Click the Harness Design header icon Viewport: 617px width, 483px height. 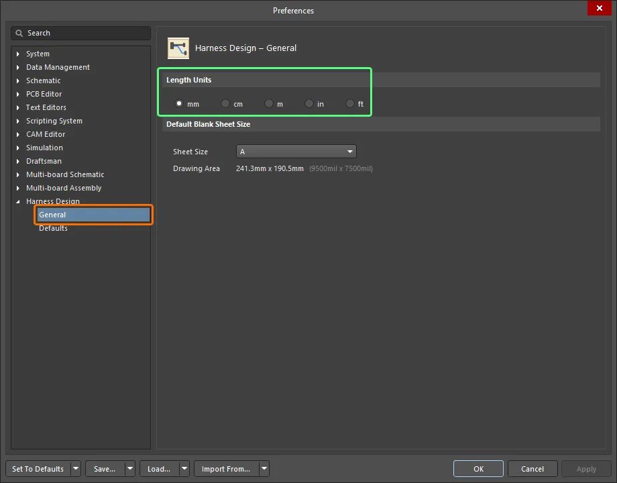tap(178, 48)
